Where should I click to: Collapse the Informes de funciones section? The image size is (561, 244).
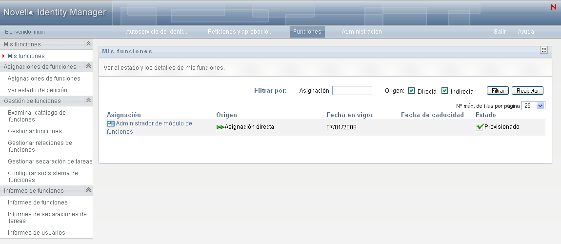coord(88,190)
